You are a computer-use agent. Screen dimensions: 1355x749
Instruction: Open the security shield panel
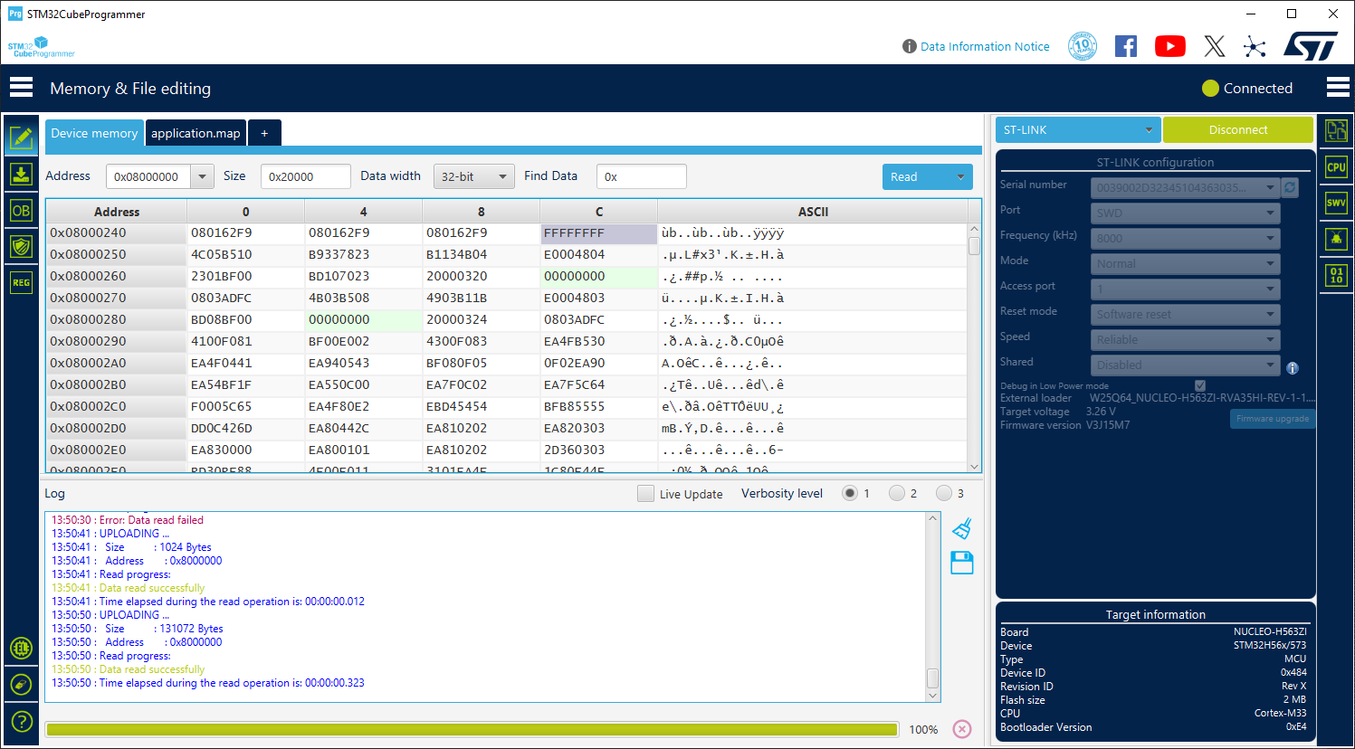[x=20, y=246]
